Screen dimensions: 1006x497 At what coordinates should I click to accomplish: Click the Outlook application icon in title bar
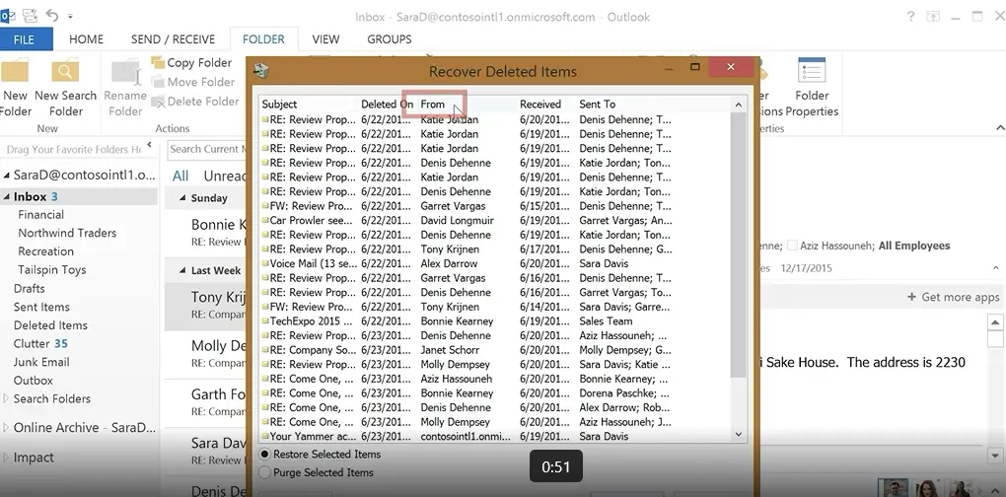pyautogui.click(x=8, y=16)
